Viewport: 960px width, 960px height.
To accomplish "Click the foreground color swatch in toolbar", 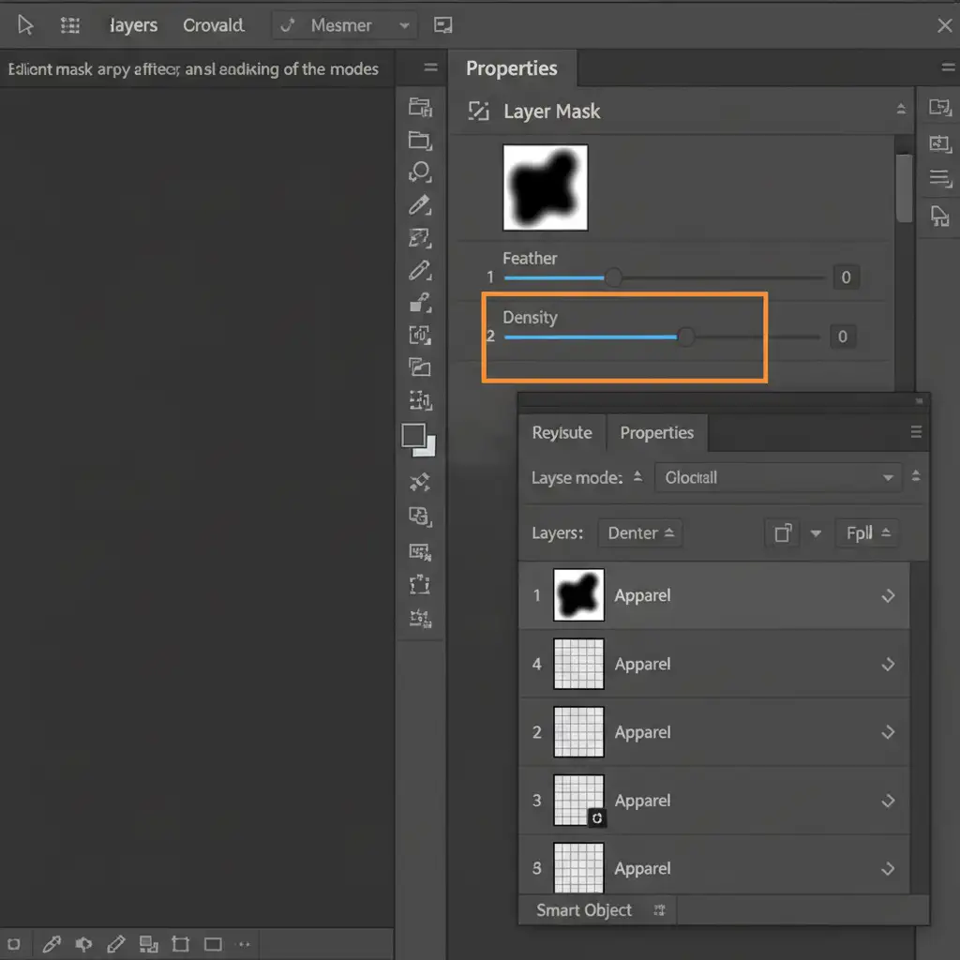I will click(x=413, y=435).
